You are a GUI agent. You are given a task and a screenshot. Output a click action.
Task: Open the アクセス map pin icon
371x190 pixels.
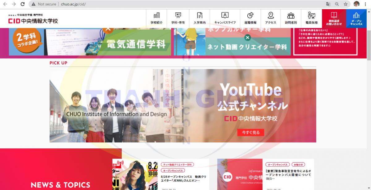point(271,19)
